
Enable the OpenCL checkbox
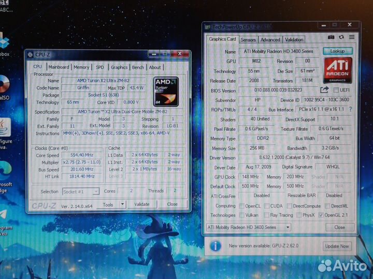(x=242, y=206)
